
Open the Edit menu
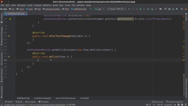[x=8, y=5]
